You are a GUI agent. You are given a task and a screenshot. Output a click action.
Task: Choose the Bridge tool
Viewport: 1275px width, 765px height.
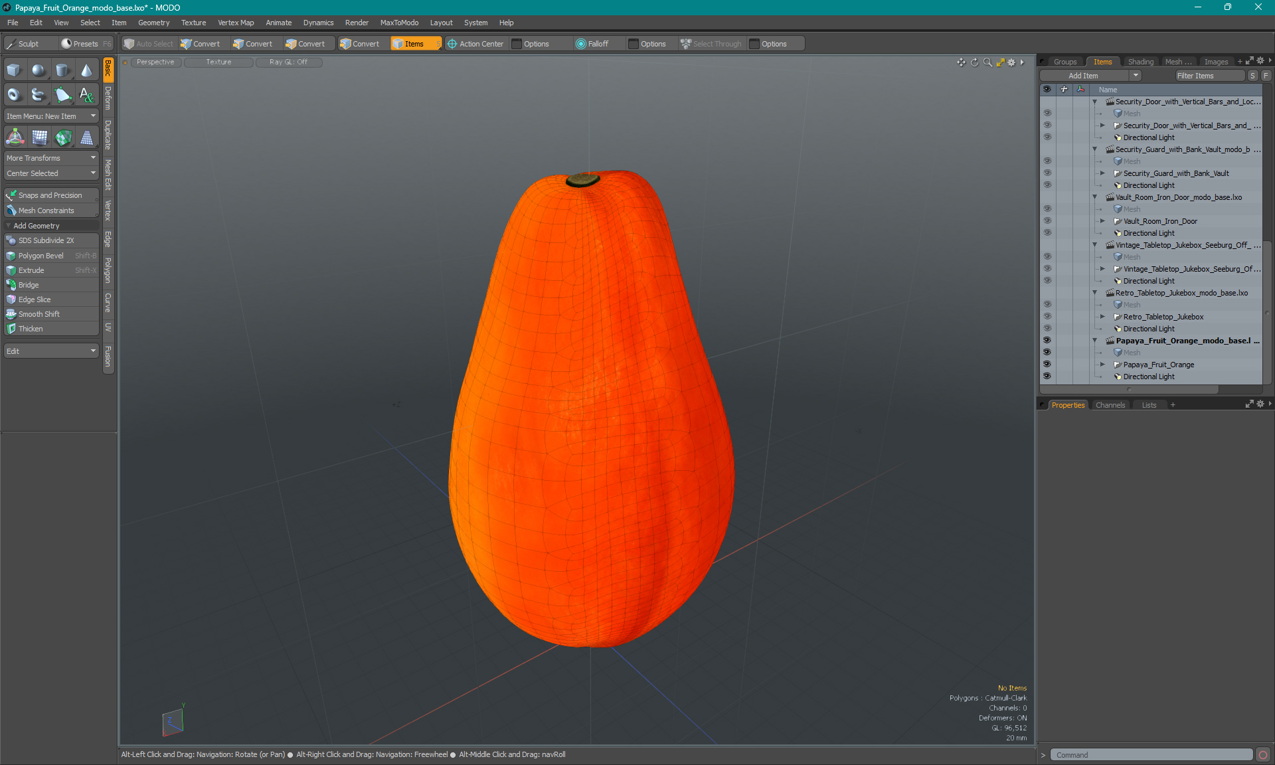pyautogui.click(x=51, y=285)
